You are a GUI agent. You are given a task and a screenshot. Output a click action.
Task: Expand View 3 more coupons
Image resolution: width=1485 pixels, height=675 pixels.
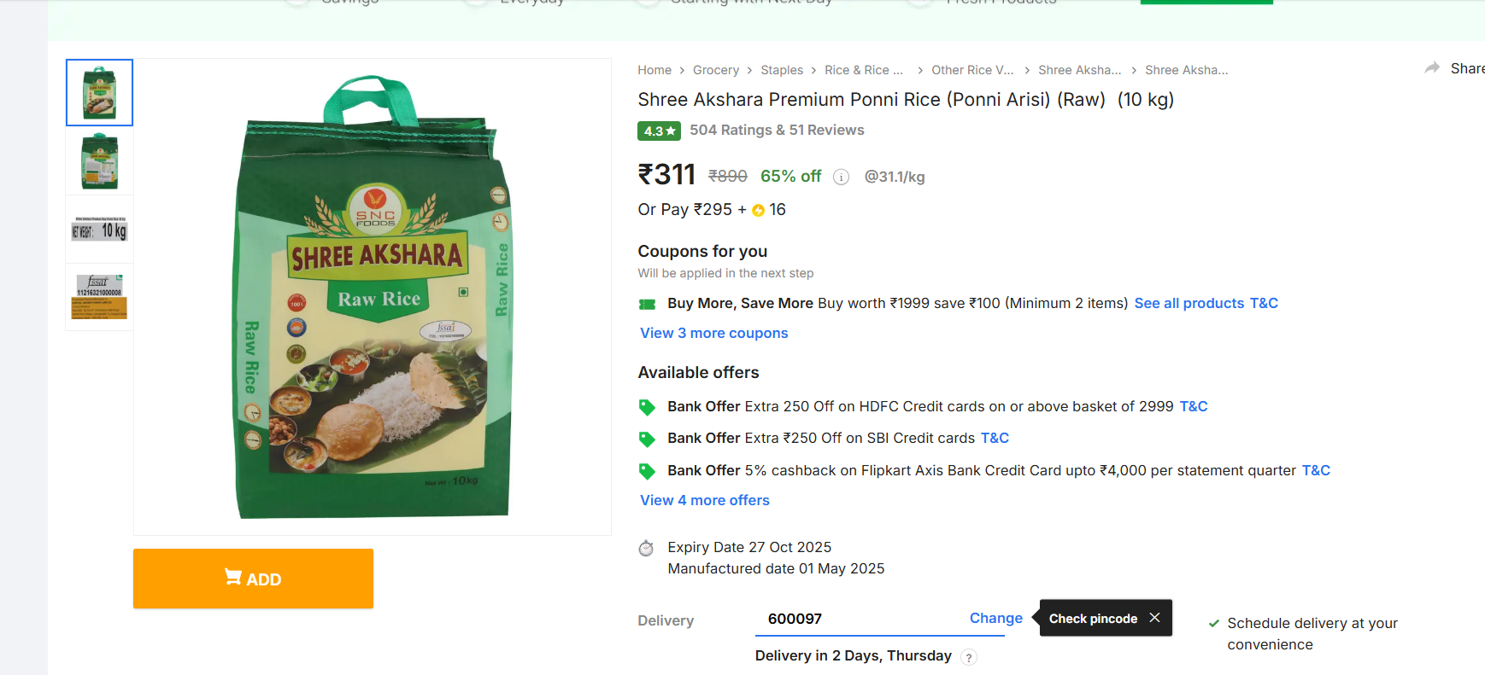(x=713, y=333)
